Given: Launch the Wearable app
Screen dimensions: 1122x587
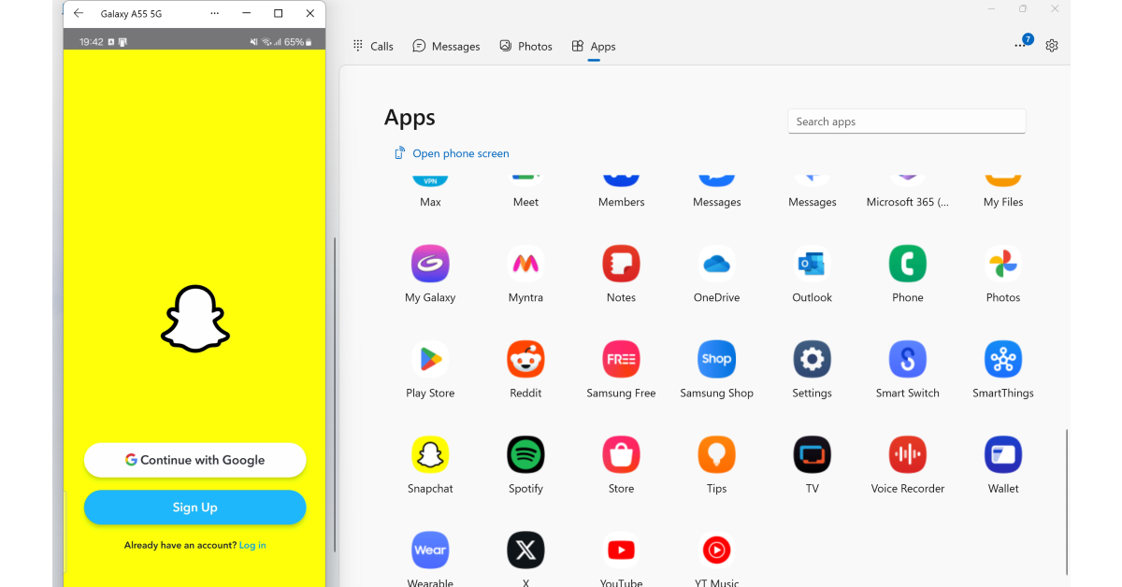Looking at the screenshot, I should pos(430,550).
